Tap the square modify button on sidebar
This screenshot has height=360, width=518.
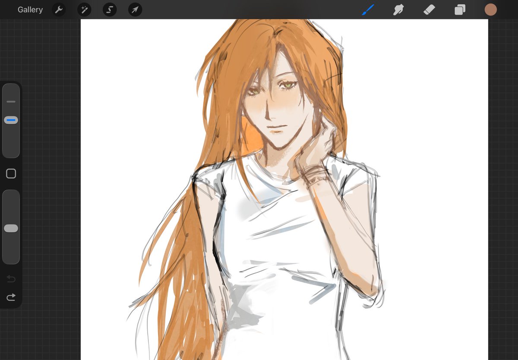(11, 174)
